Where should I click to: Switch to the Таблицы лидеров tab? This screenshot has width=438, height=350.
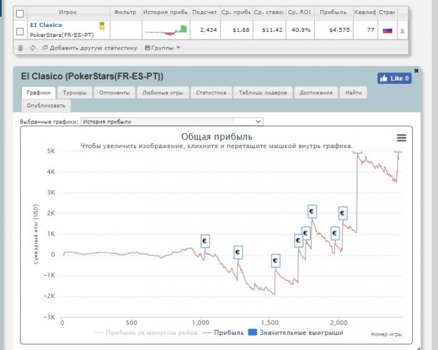pyautogui.click(x=263, y=92)
